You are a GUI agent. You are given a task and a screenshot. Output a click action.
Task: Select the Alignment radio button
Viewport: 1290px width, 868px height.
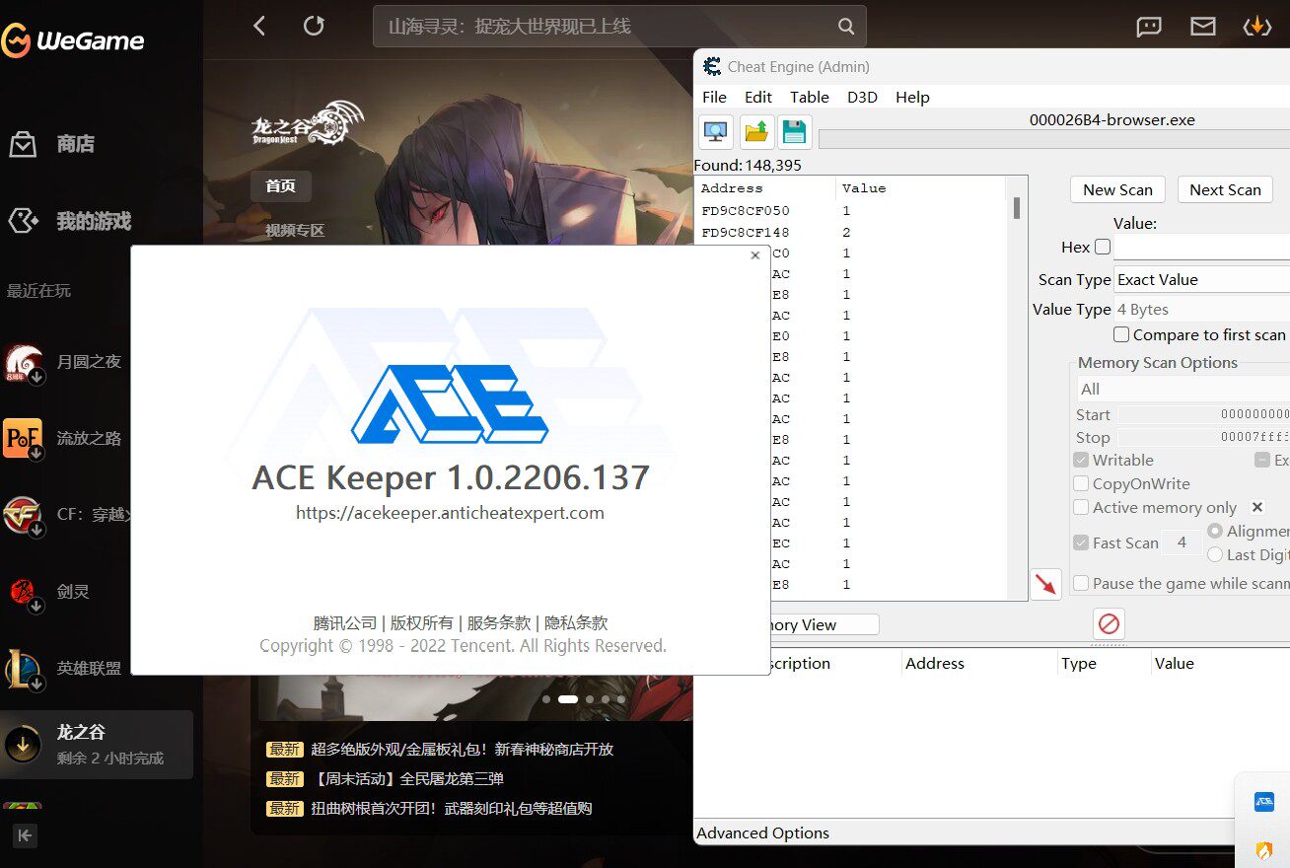pyautogui.click(x=1215, y=531)
